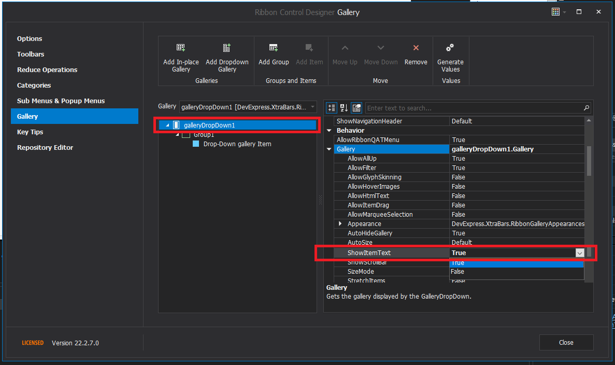Click the property grid scrollbar thumb
Viewport: 615px width, 365px height.
tap(589, 161)
